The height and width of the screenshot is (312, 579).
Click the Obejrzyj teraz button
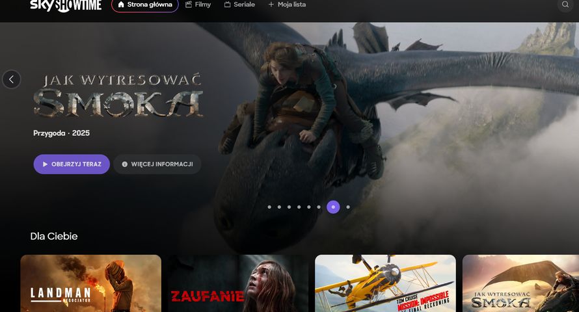click(72, 164)
